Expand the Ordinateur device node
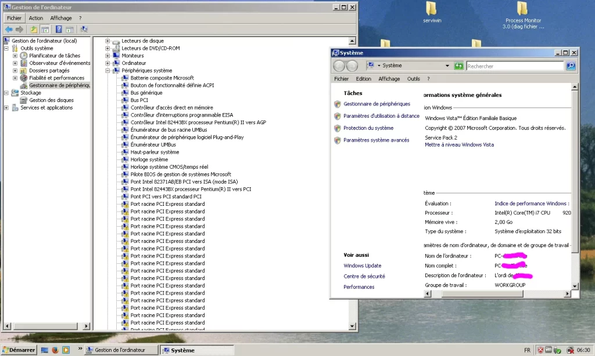The height and width of the screenshot is (356, 595). point(107,63)
